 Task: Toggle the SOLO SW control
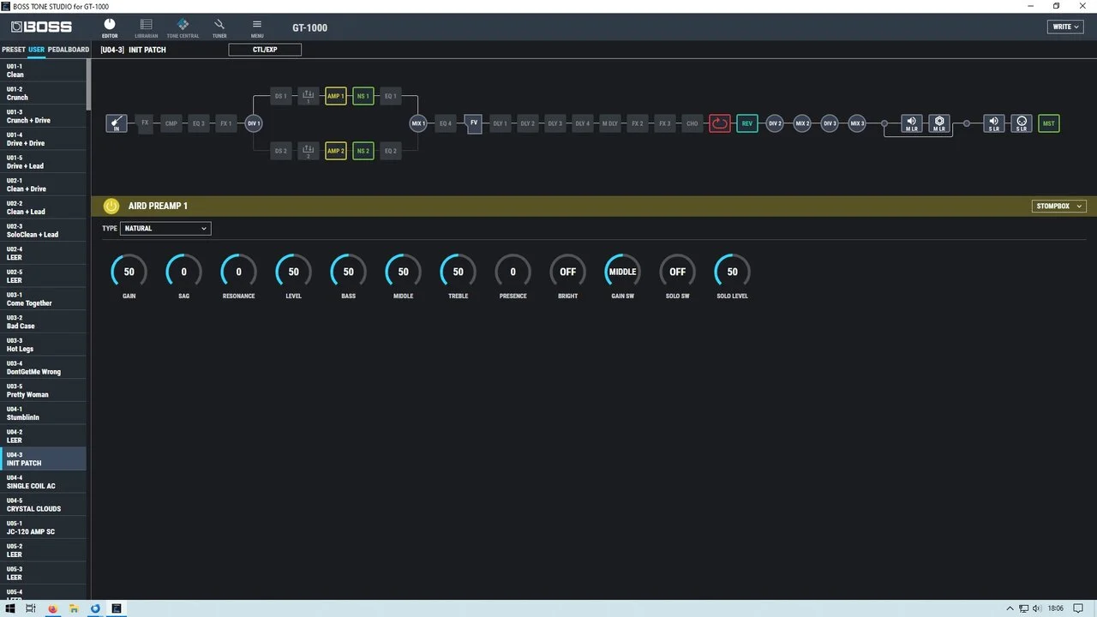677,271
